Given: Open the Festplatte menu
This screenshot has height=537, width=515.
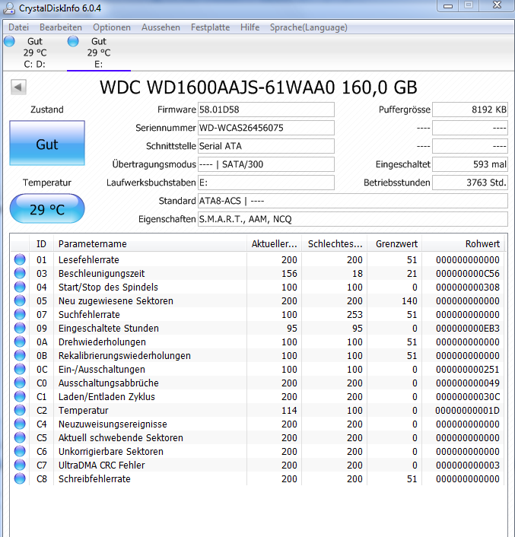Looking at the screenshot, I should [x=210, y=27].
